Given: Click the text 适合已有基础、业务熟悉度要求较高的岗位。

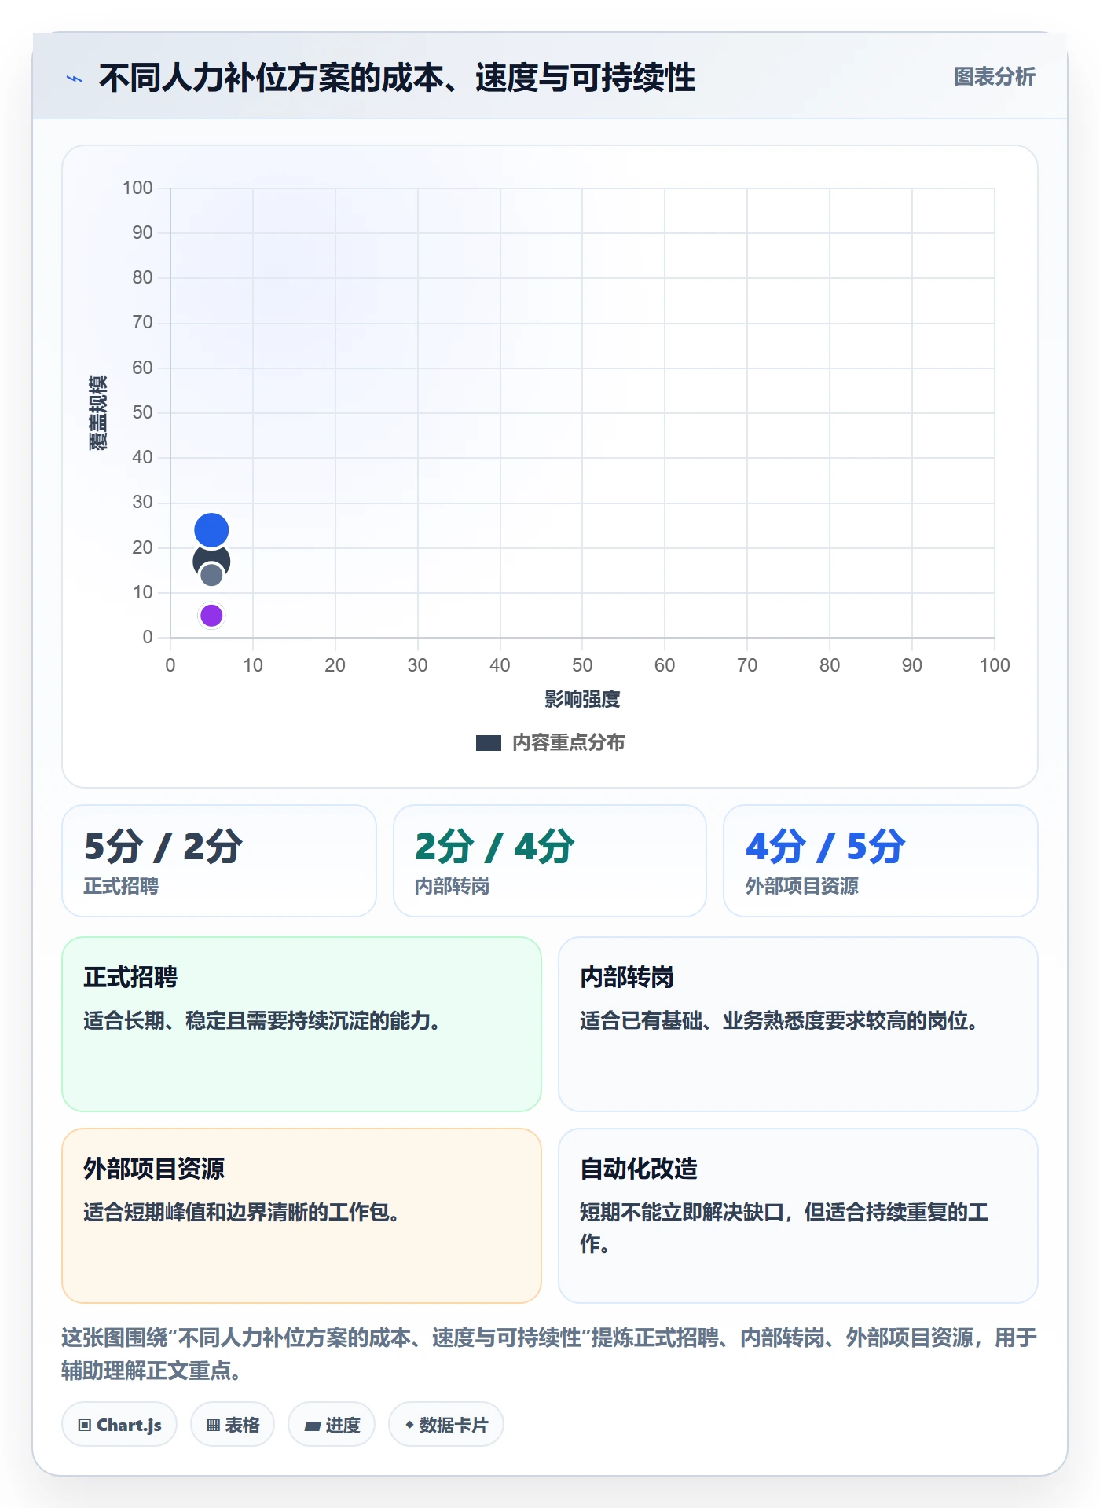Looking at the screenshot, I should click(779, 1021).
